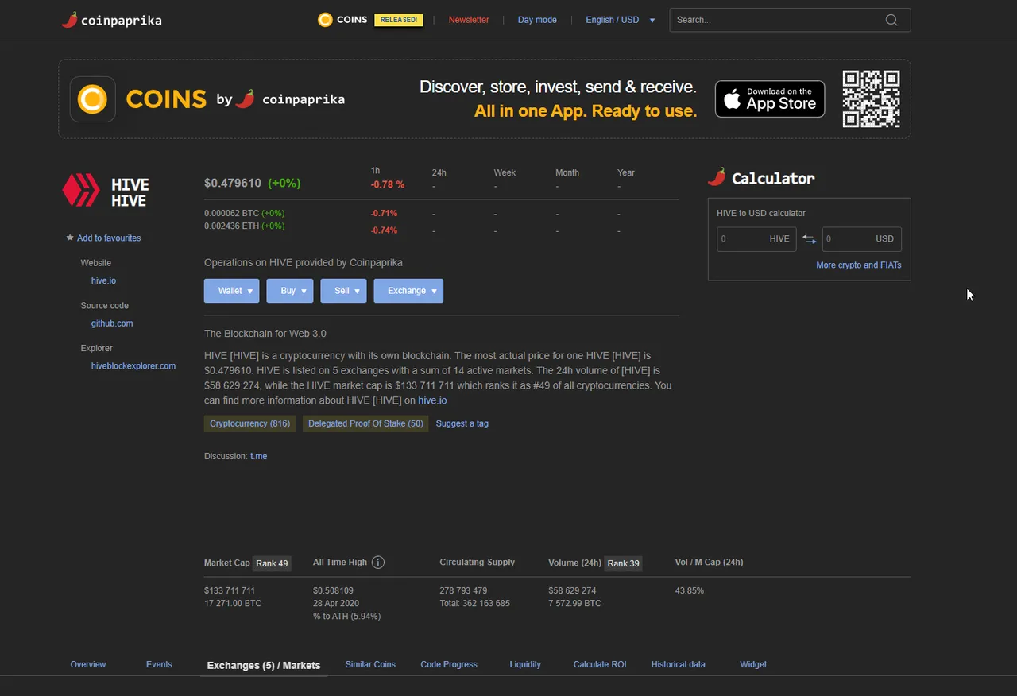Toggle Day mode
1017x696 pixels.
point(537,20)
